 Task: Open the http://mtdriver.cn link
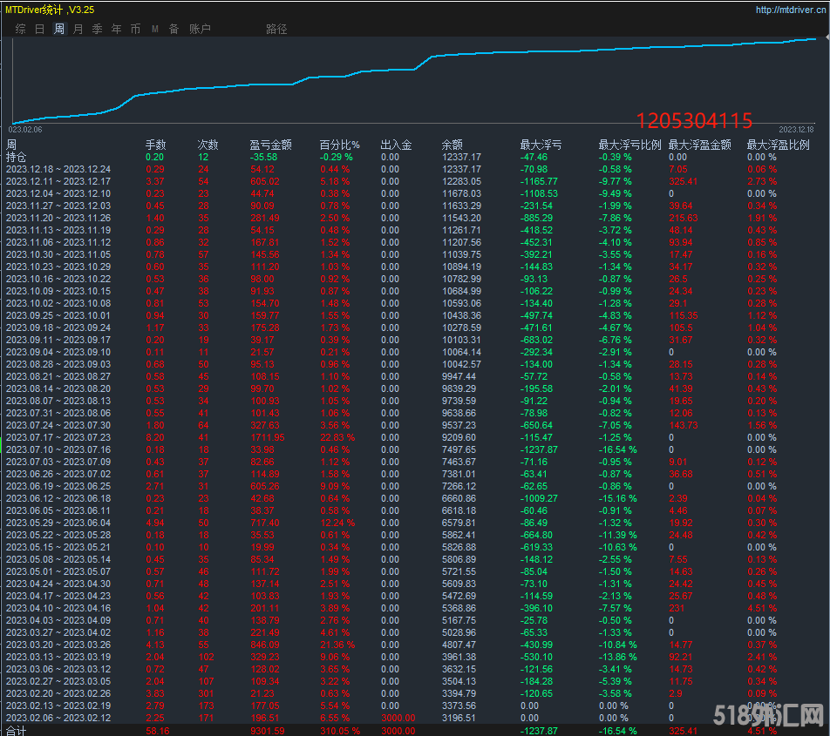pos(790,10)
